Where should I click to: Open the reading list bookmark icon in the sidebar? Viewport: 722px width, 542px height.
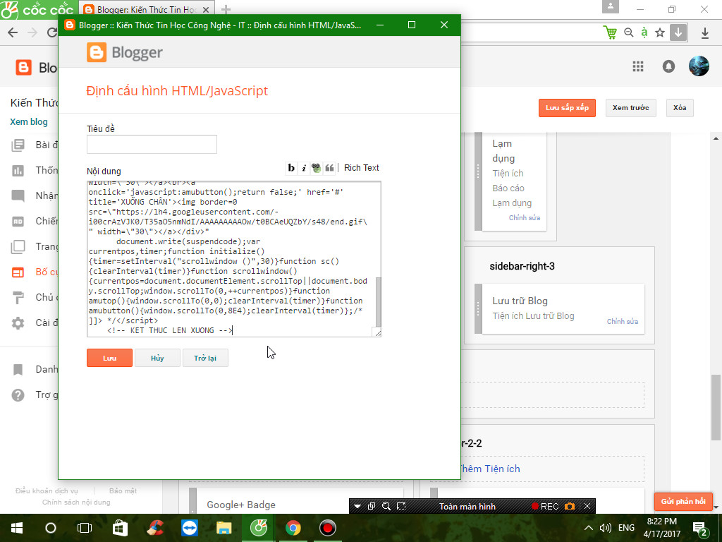pyautogui.click(x=18, y=370)
